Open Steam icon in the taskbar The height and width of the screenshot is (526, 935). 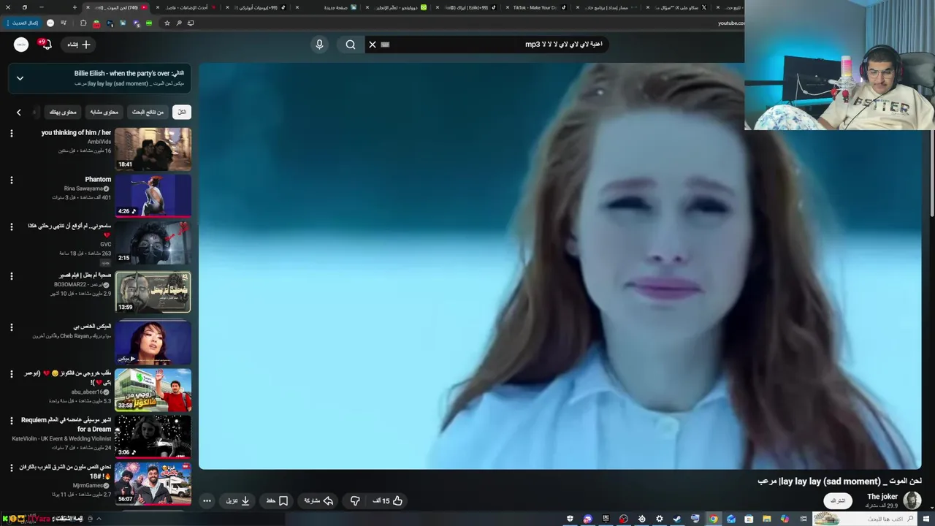(x=677, y=519)
